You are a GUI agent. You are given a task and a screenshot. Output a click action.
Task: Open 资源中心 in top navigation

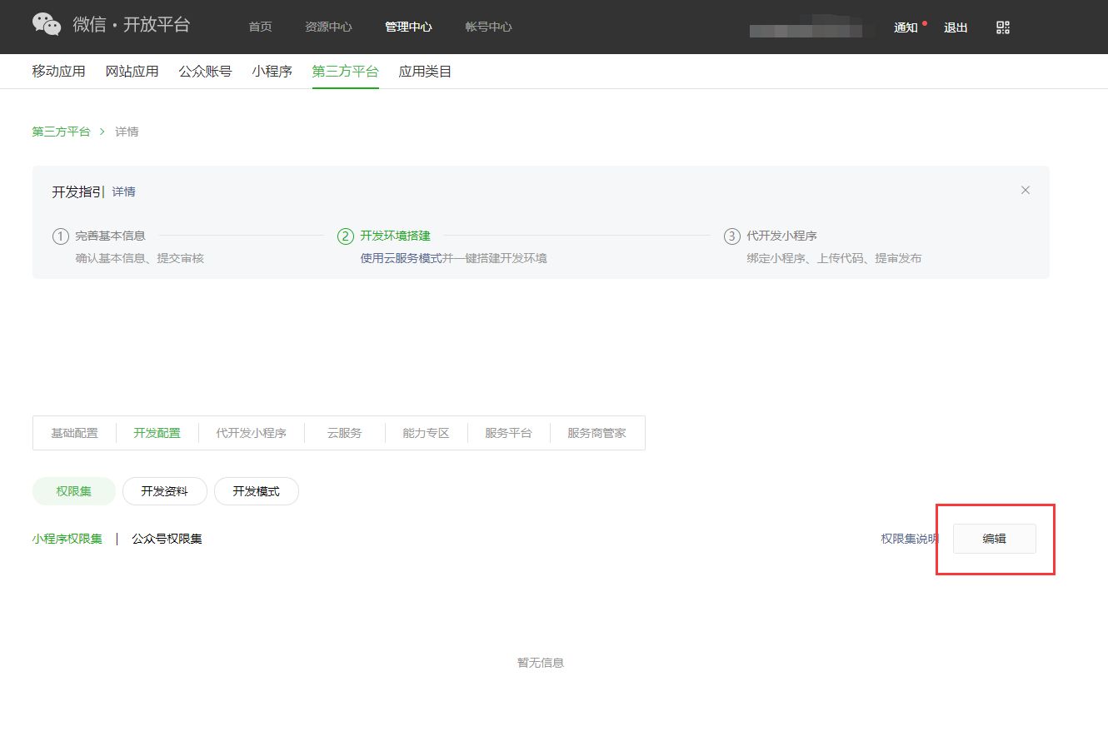328,27
